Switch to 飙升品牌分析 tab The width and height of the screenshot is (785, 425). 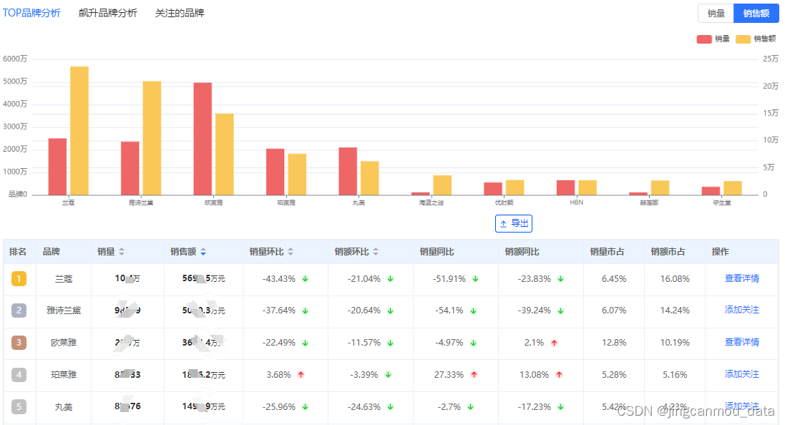(107, 13)
